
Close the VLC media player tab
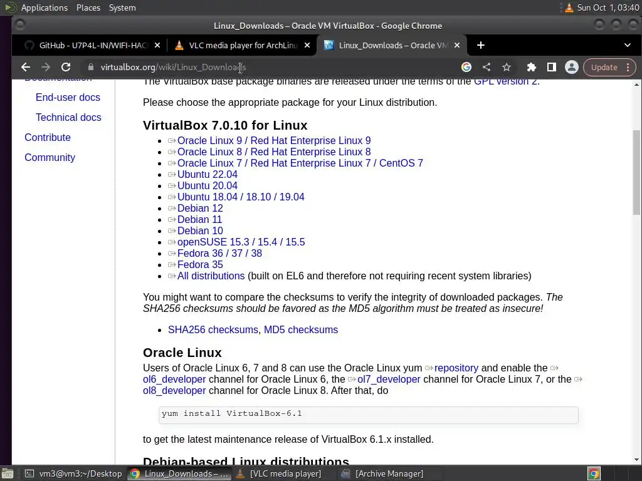click(x=307, y=45)
